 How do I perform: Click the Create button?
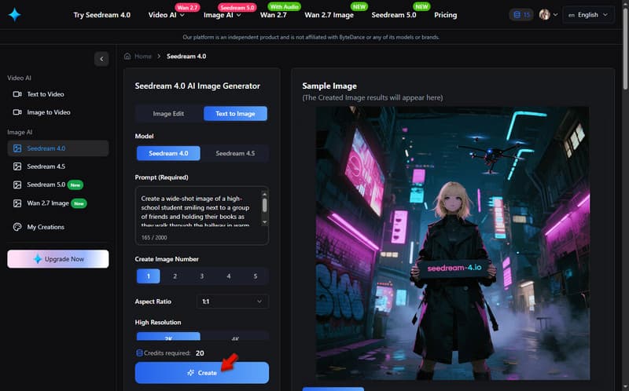[x=202, y=373]
